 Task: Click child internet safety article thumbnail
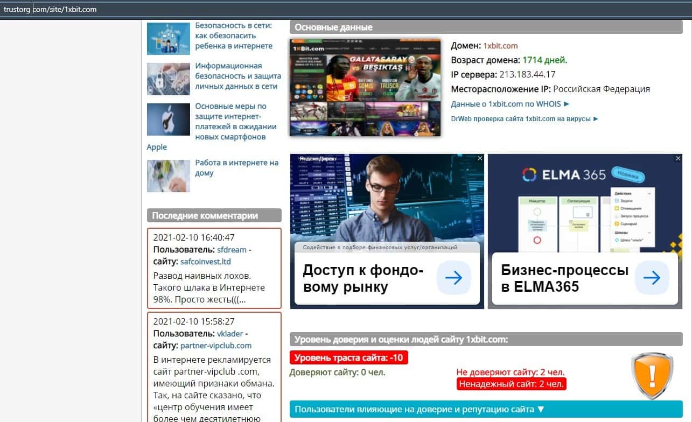(x=169, y=39)
